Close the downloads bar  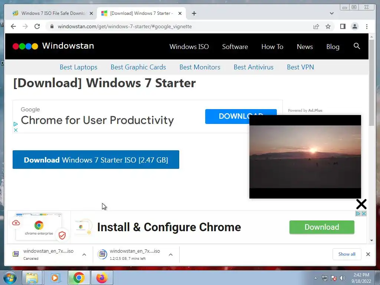click(368, 254)
